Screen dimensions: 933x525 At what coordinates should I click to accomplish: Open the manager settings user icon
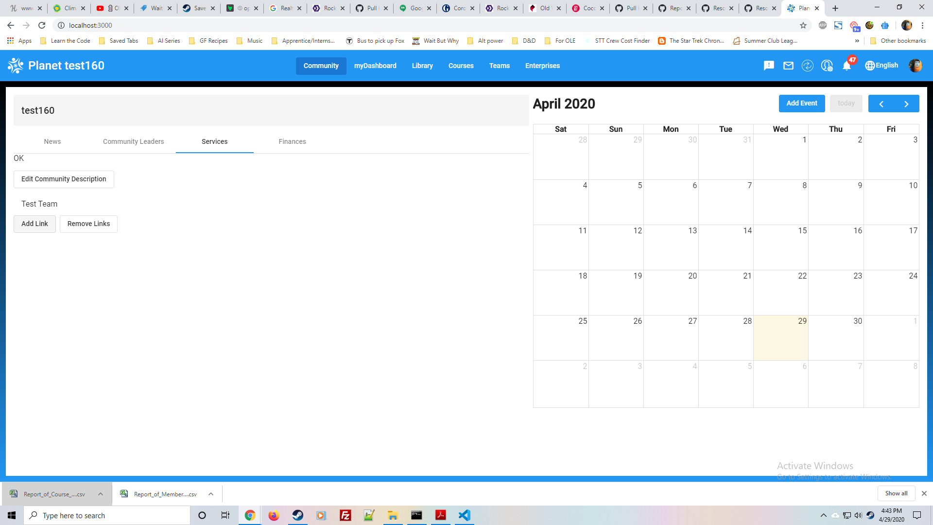pos(827,66)
